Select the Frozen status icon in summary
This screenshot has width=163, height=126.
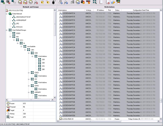tap(8, 104)
